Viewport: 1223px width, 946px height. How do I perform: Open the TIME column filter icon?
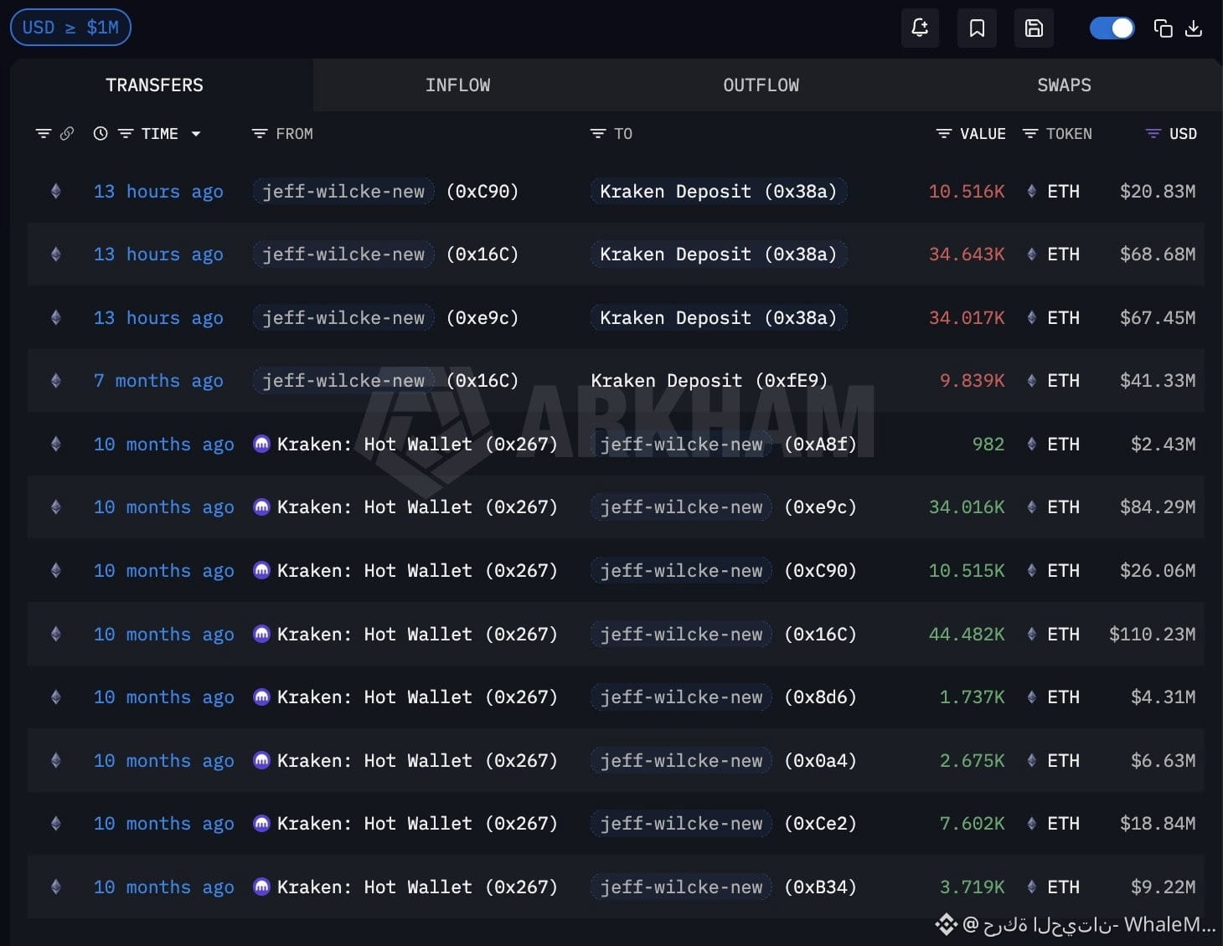[126, 133]
